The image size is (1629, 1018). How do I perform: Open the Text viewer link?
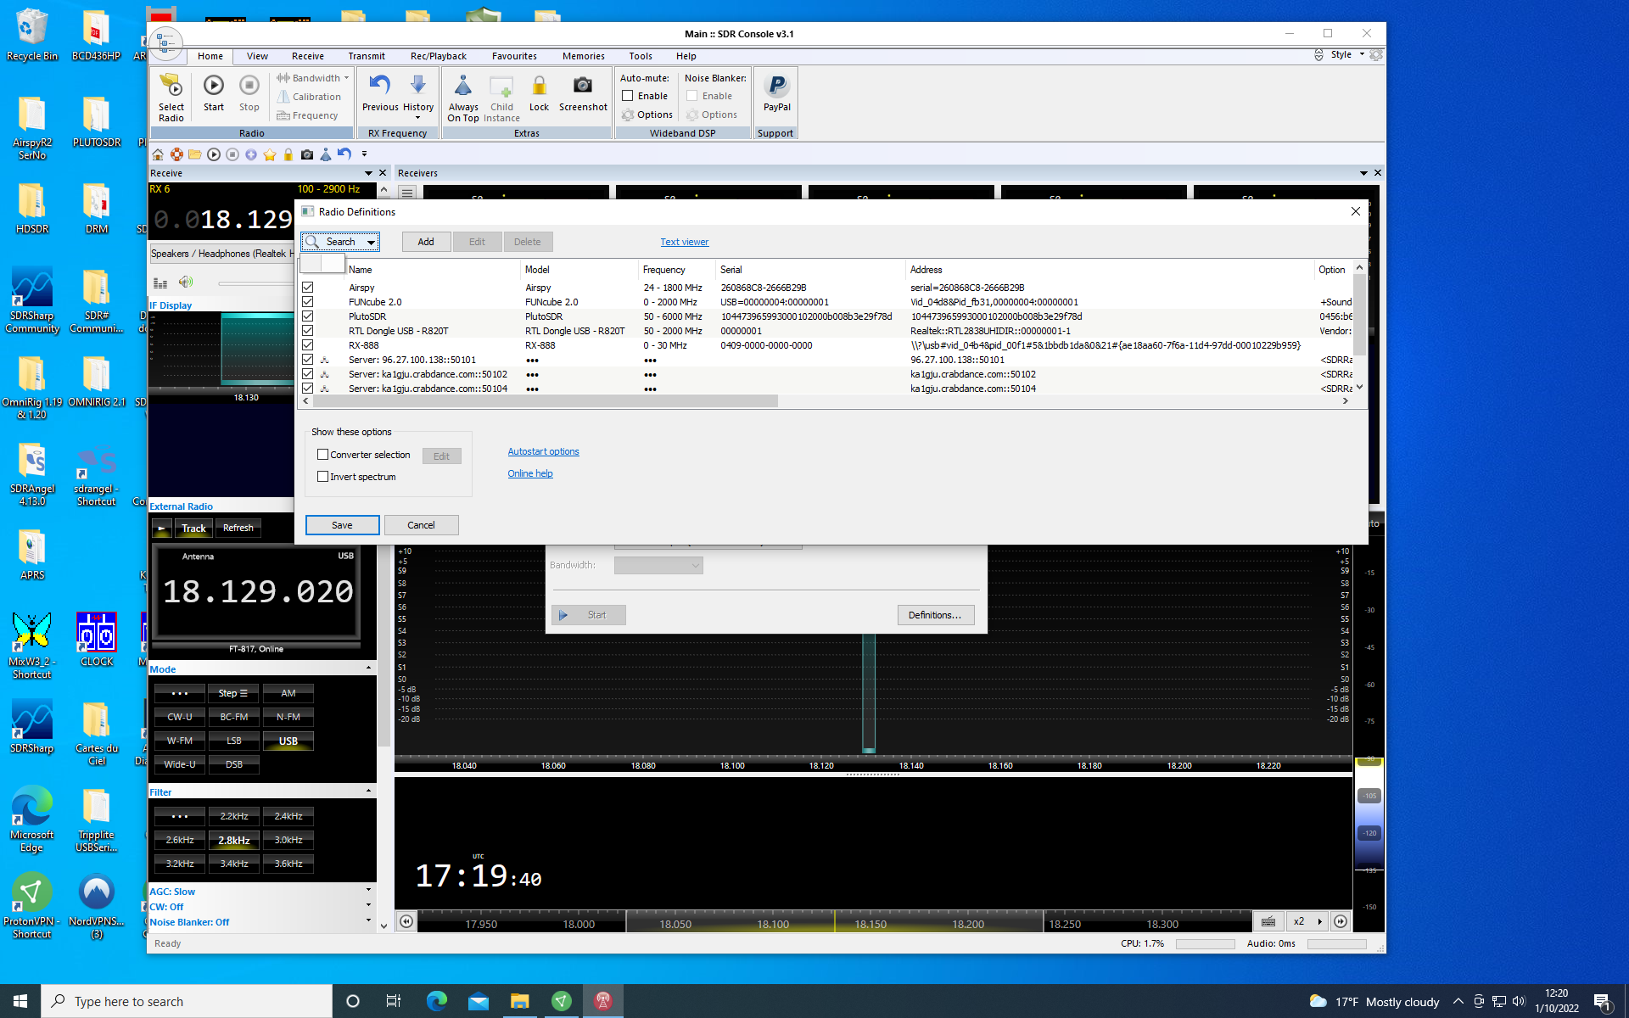pos(684,242)
